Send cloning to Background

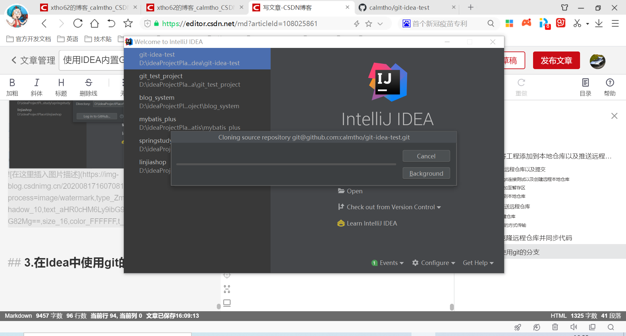click(426, 173)
